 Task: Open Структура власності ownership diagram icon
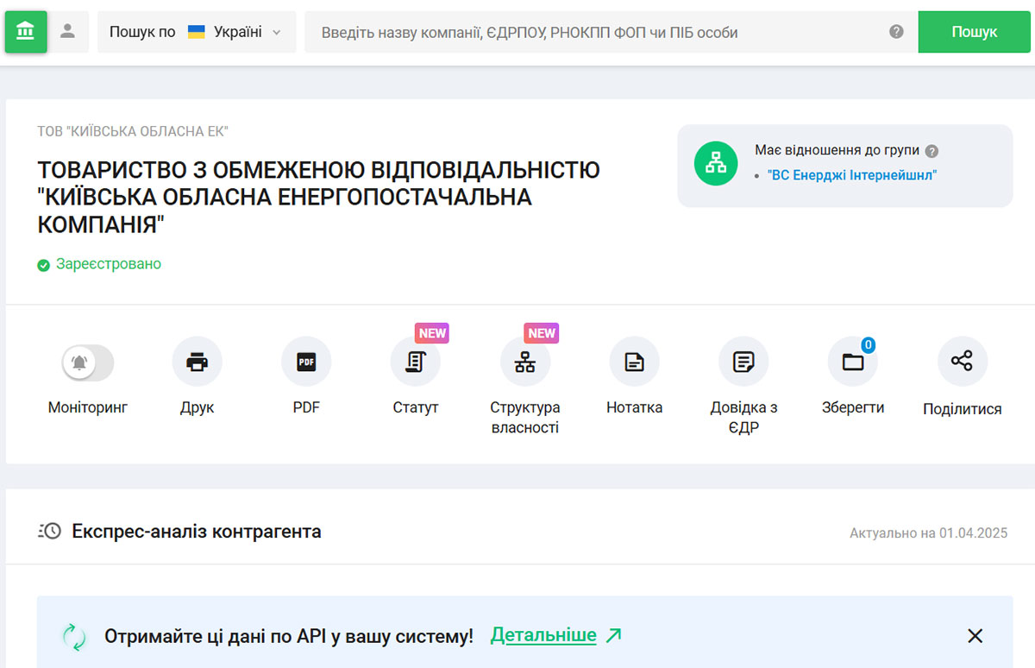(x=524, y=362)
